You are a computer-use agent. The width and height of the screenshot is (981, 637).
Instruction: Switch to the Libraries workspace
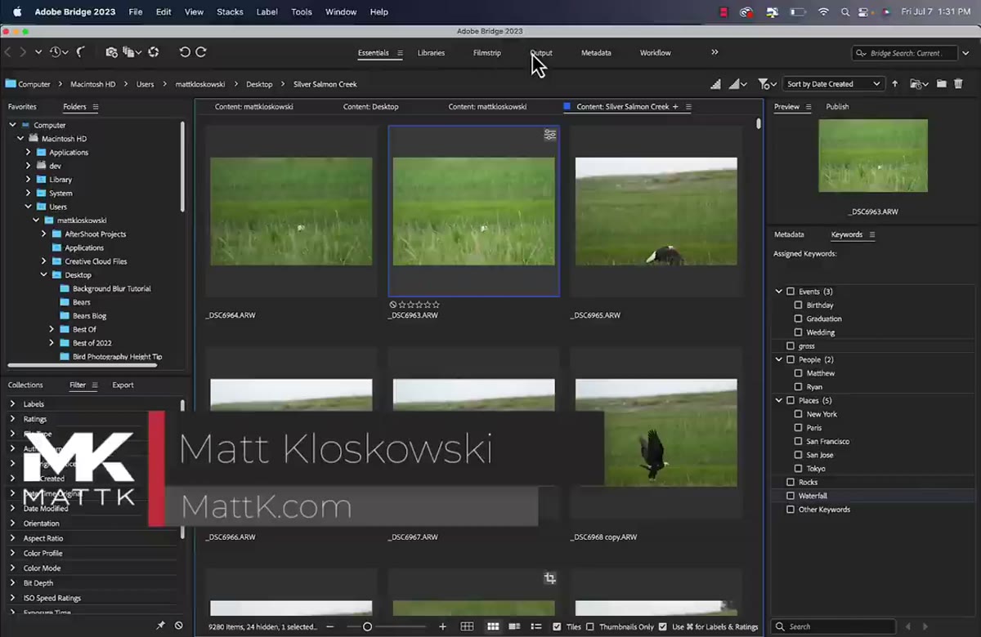(x=431, y=53)
